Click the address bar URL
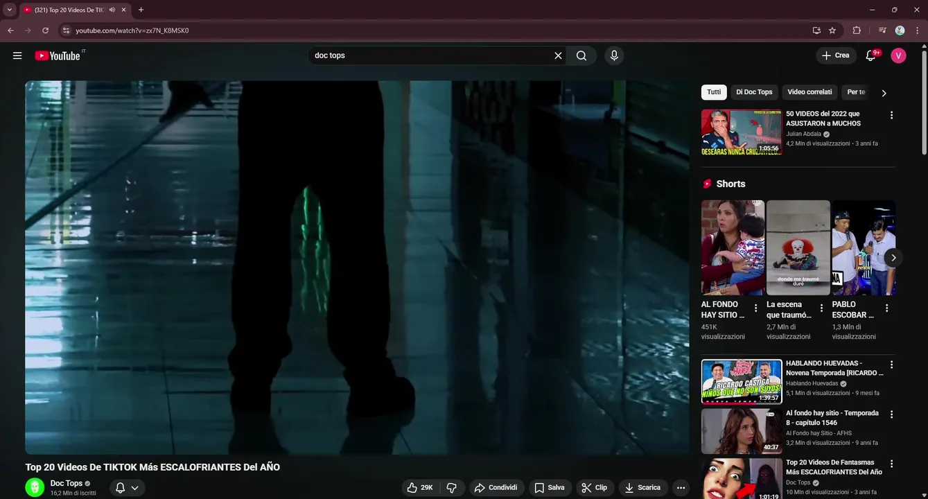The height and width of the screenshot is (499, 928). click(132, 30)
